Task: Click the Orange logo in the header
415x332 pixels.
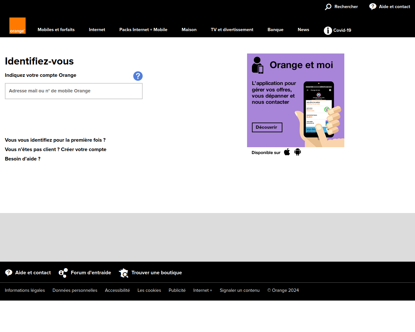Action: 18,26
